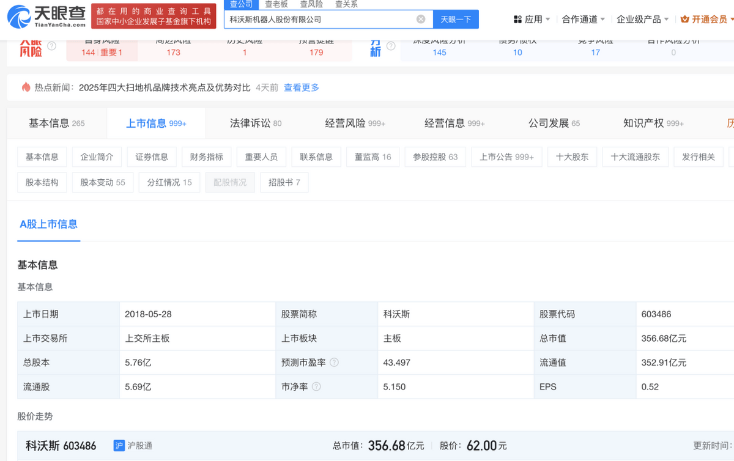
Task: Click the help icon next to 预测市盈率
Action: click(334, 363)
